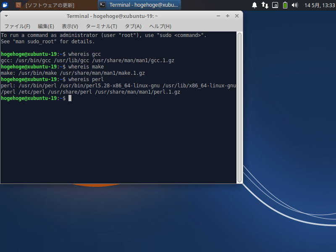Click the network up/down arrows icon
Image resolution: width=336 pixels, height=252 pixels.
(265, 5)
